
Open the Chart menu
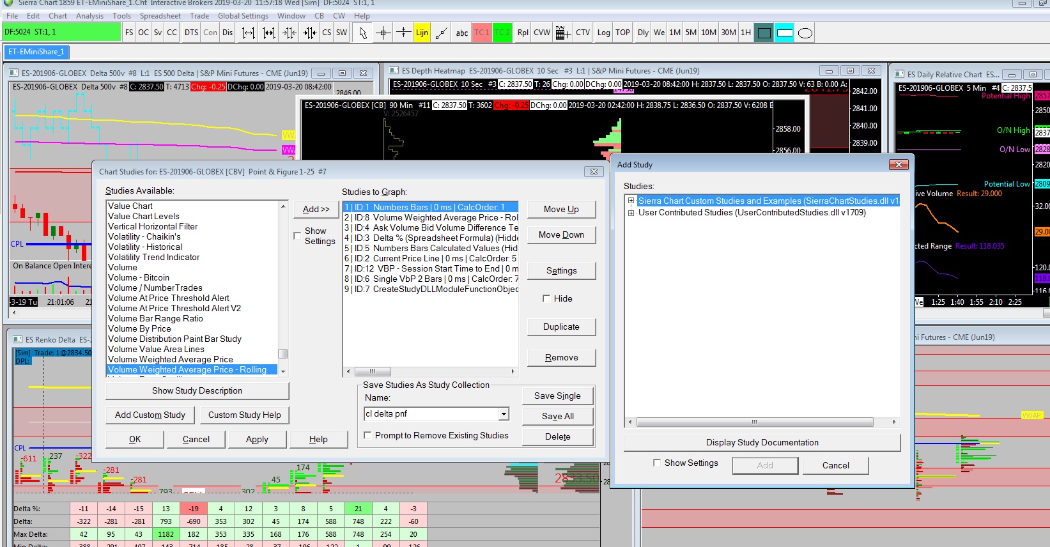tap(58, 16)
